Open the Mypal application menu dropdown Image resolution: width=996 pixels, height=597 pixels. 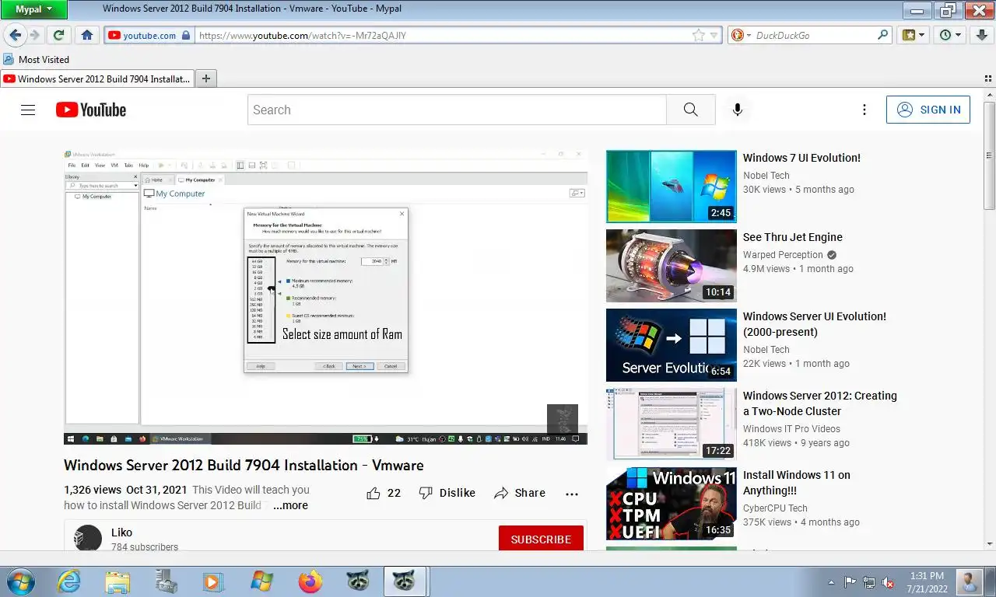click(33, 9)
